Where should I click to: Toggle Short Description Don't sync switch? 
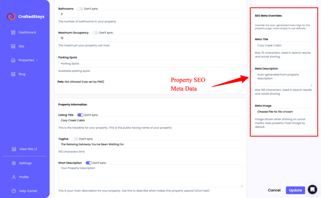(x=88, y=163)
